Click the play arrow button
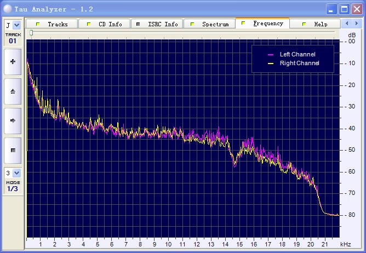Image resolution: width=366 pixels, height=253 pixels. [x=13, y=120]
